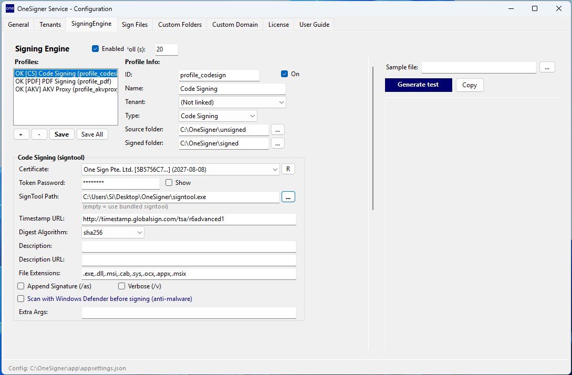
Task: Close the OneSigner Configuration window
Action: (558, 8)
